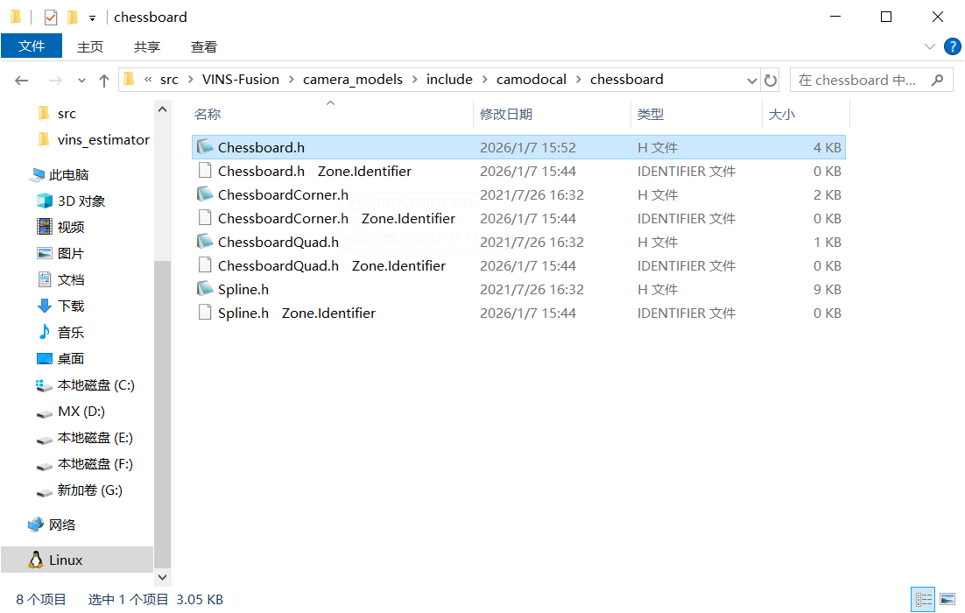Go forward with the forward arrow

pos(55,80)
